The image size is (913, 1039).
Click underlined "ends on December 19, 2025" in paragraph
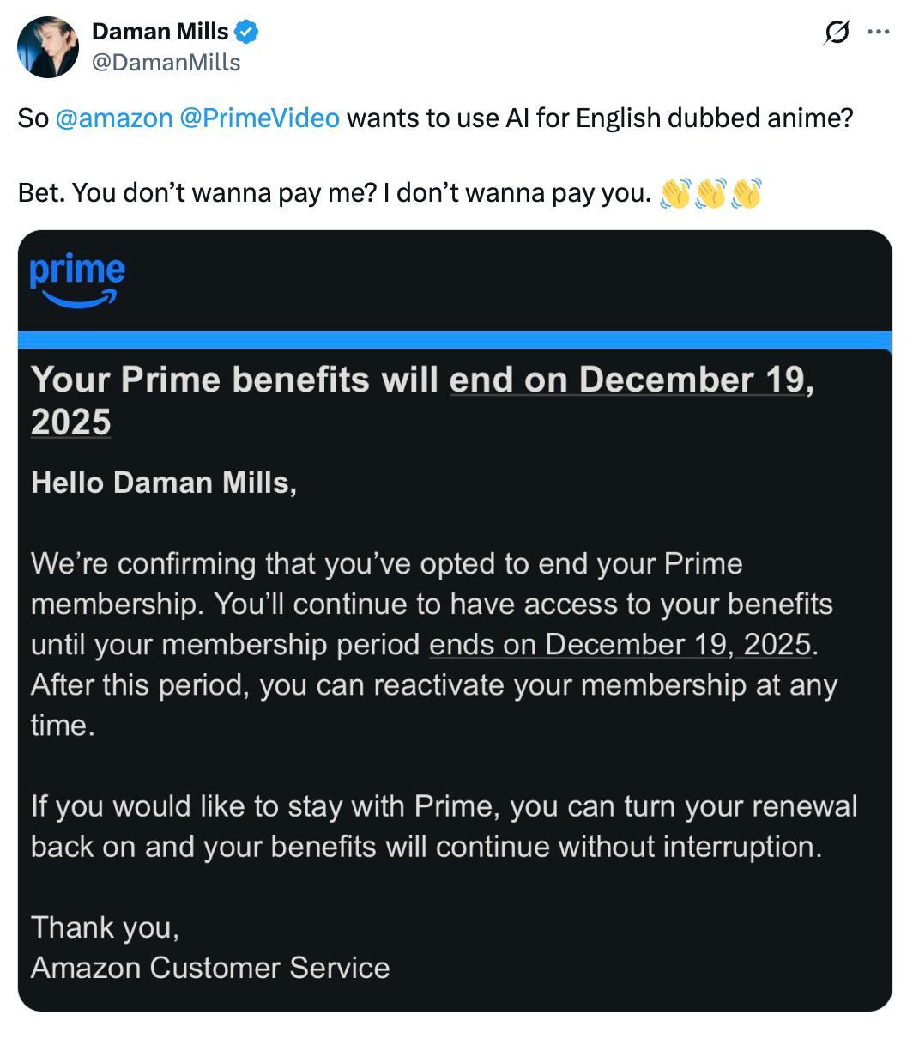[x=620, y=645]
